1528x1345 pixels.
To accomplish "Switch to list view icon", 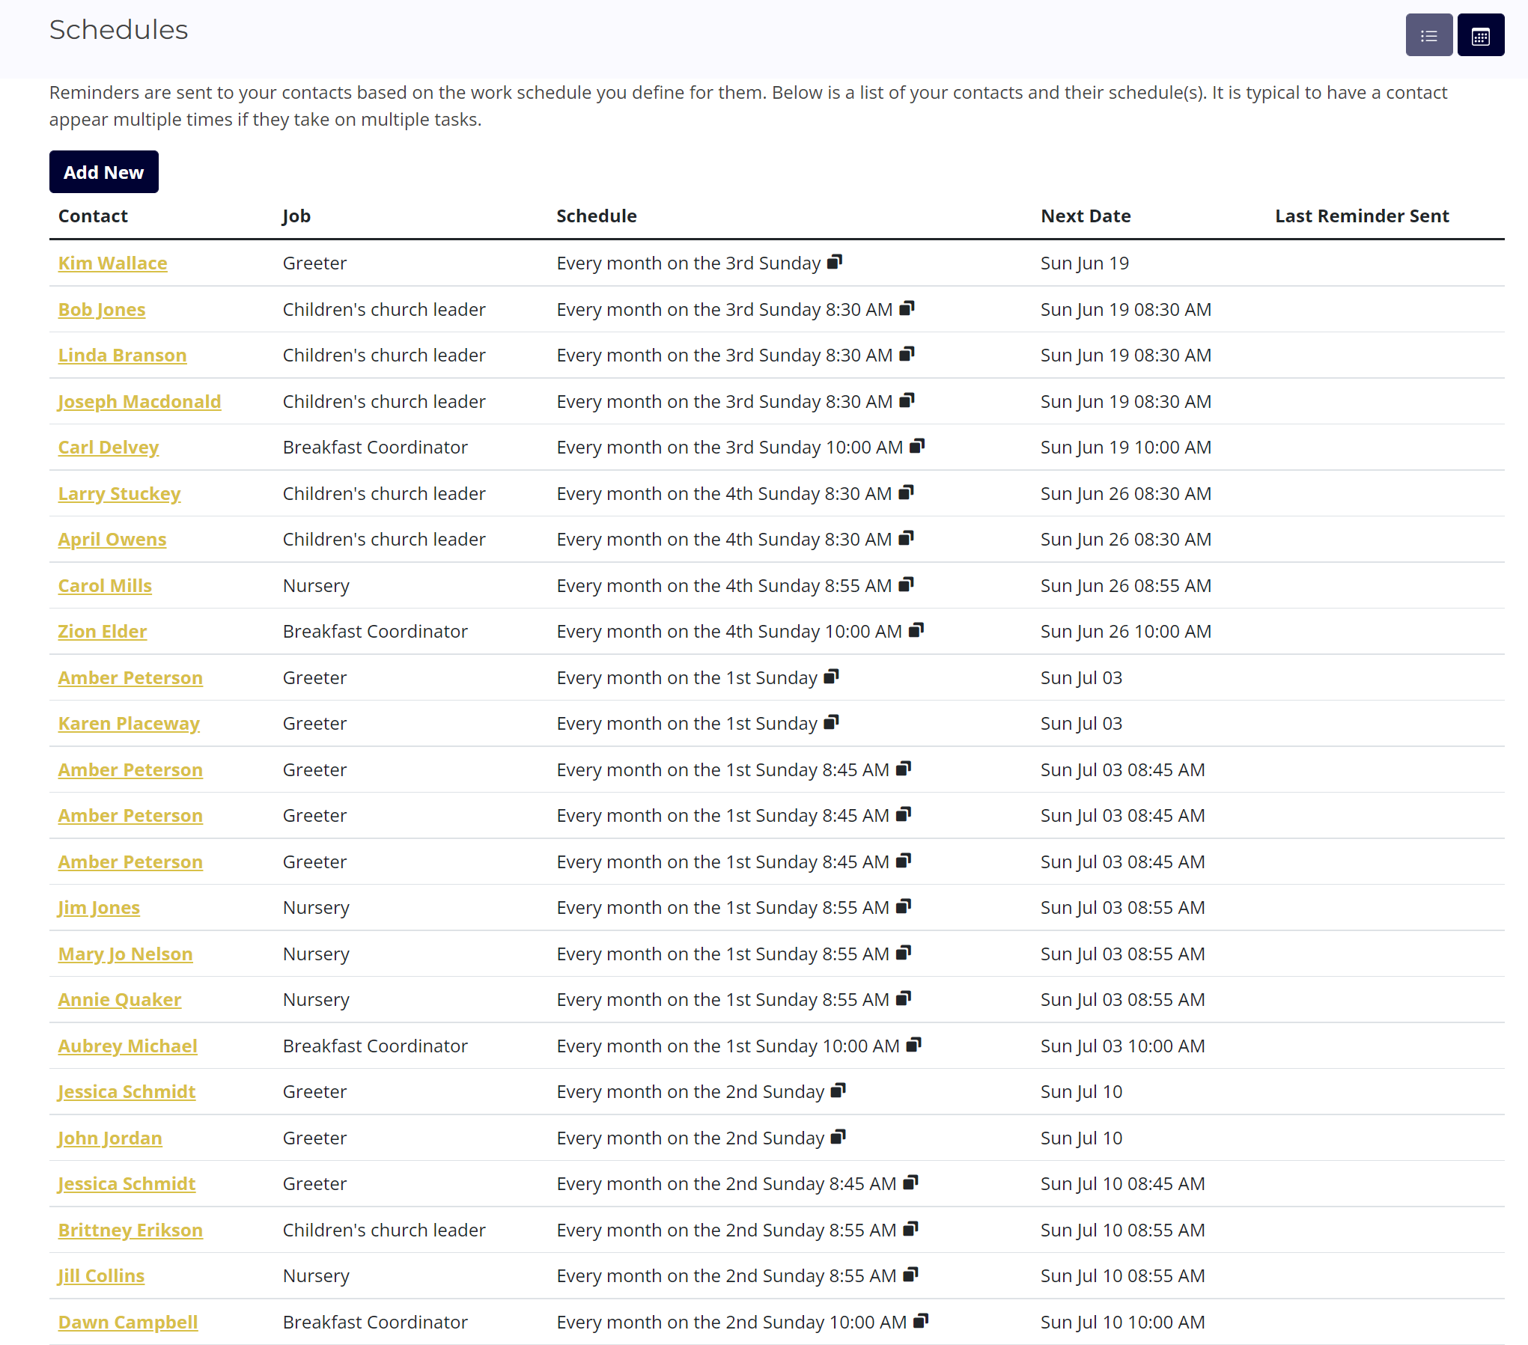I will 1428,35.
